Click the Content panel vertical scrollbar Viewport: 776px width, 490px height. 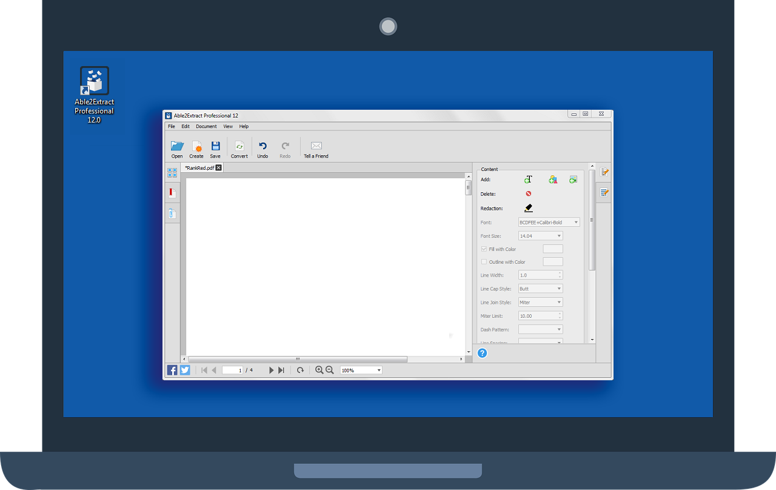pos(592,220)
